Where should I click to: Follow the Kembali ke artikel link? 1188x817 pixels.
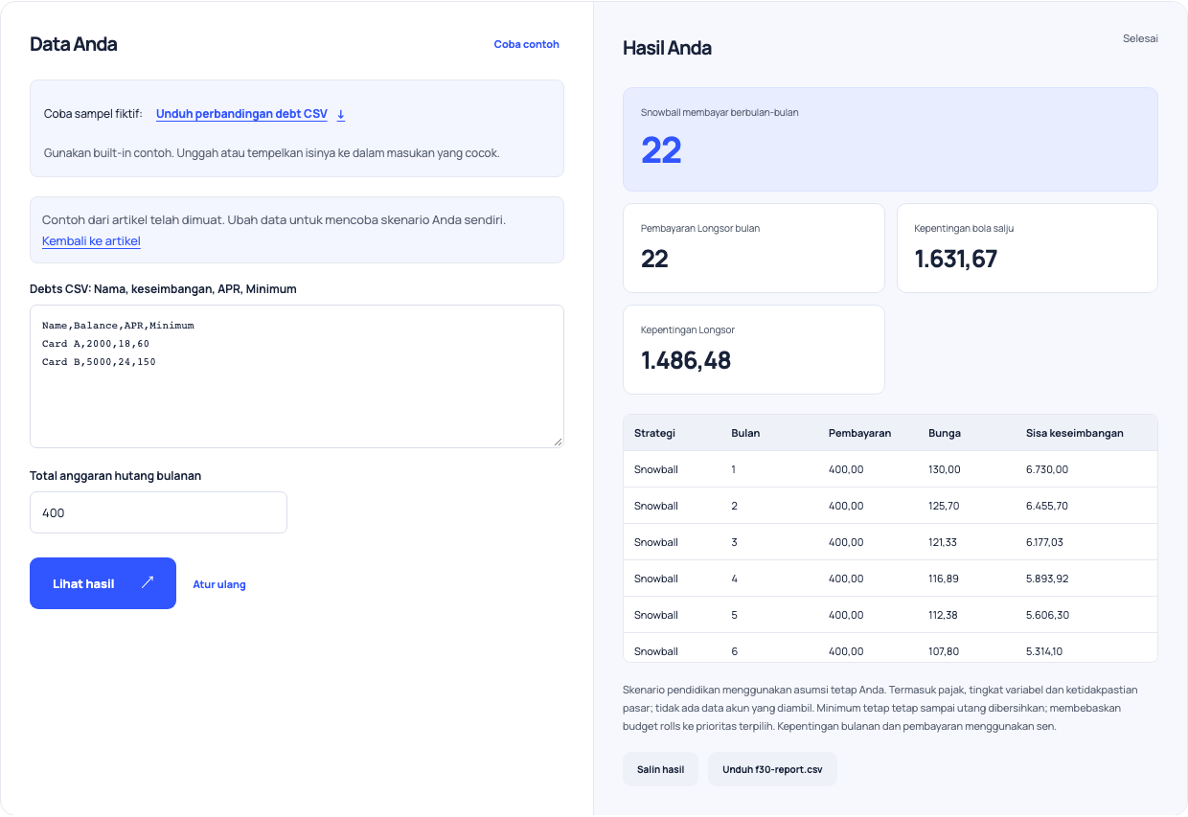pos(91,241)
